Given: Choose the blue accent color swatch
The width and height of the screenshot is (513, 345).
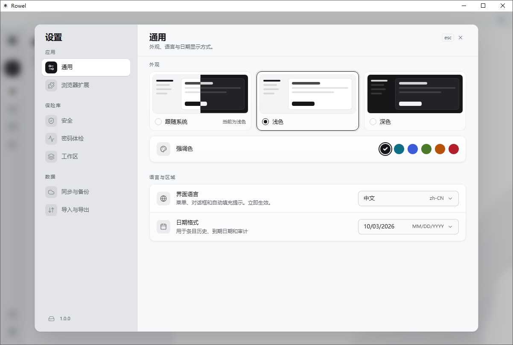Looking at the screenshot, I should (413, 149).
